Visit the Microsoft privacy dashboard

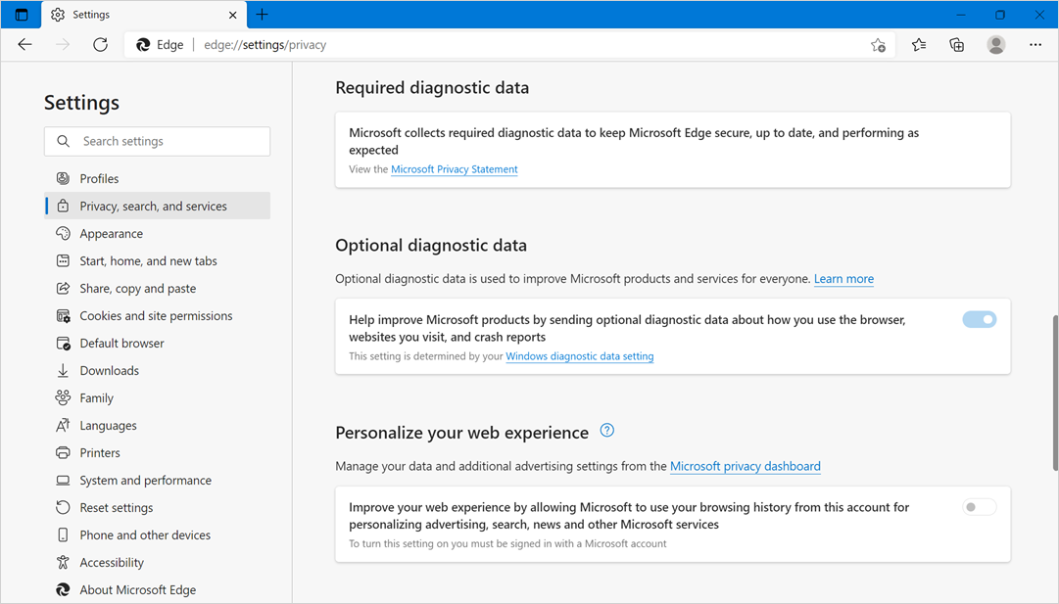coord(745,466)
